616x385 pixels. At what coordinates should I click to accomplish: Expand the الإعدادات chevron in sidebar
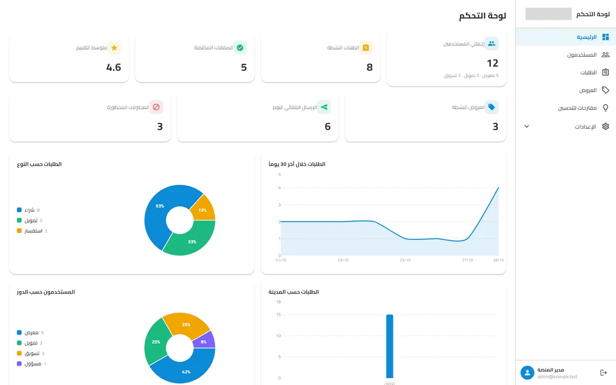pos(526,127)
